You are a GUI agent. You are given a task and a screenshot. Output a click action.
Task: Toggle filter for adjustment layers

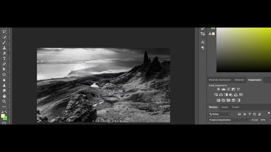pos(244,114)
